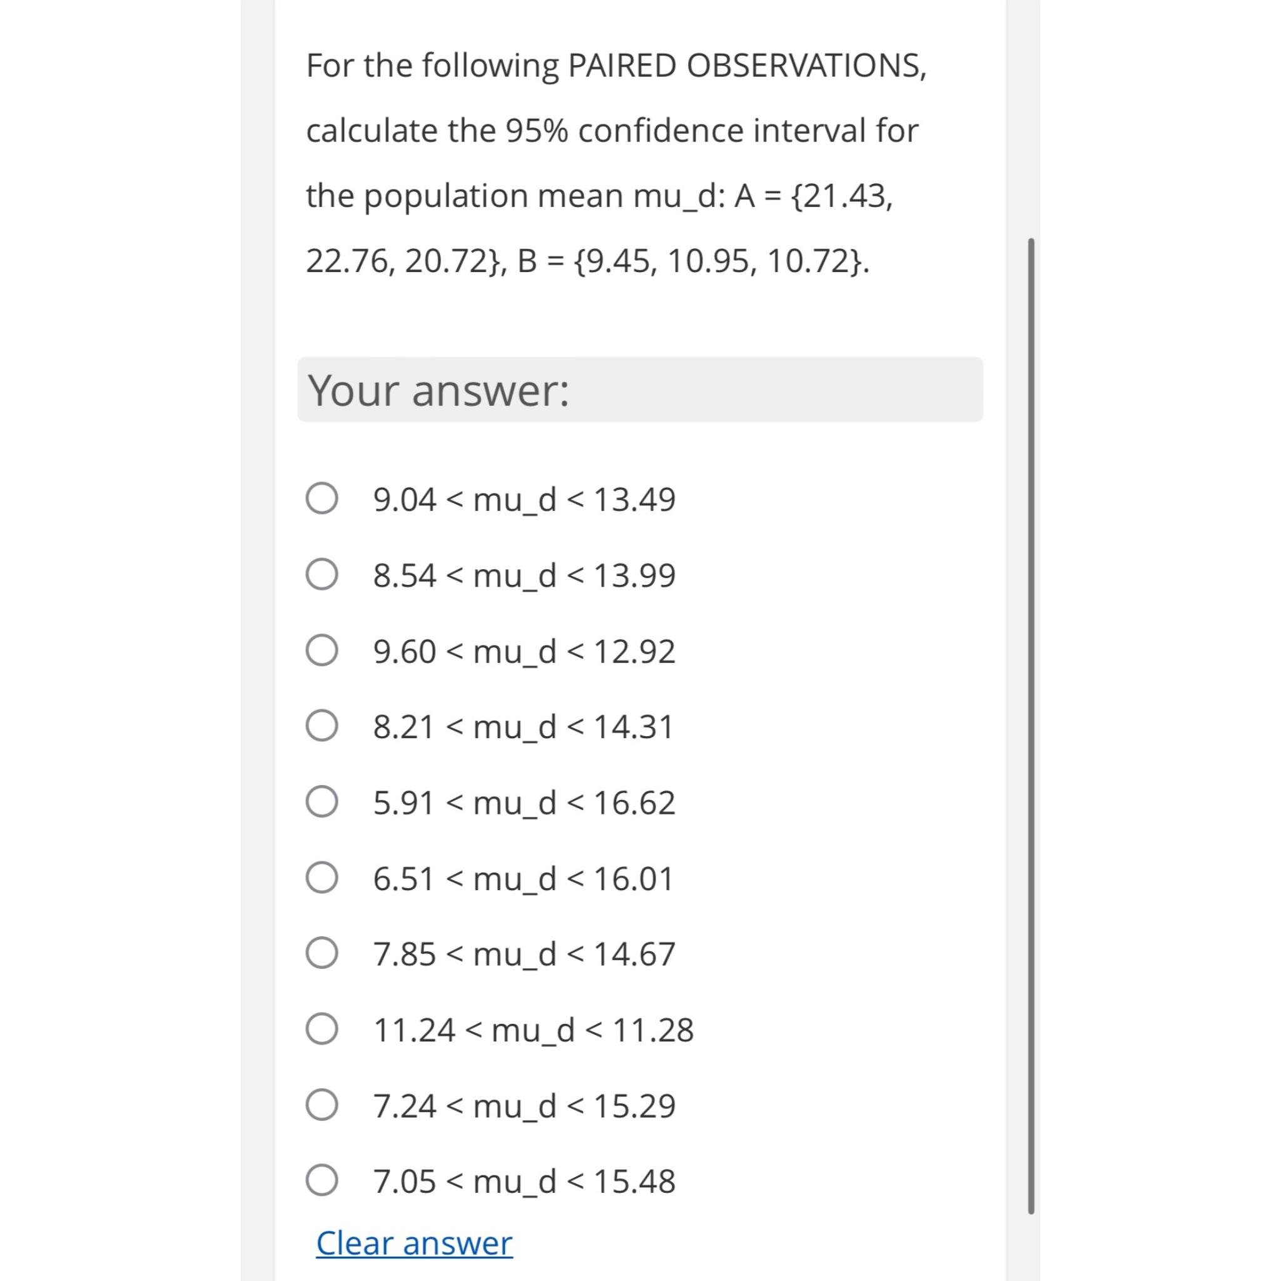Click label text '7.05 < mu_d < 15.48'
The height and width of the screenshot is (1281, 1281).
[524, 1182]
